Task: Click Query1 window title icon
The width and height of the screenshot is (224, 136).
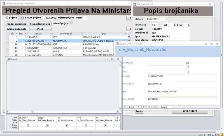Action: 8,59
